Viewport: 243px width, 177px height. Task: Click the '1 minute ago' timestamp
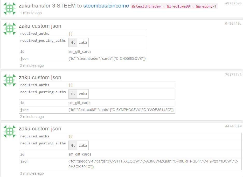[31, 13]
